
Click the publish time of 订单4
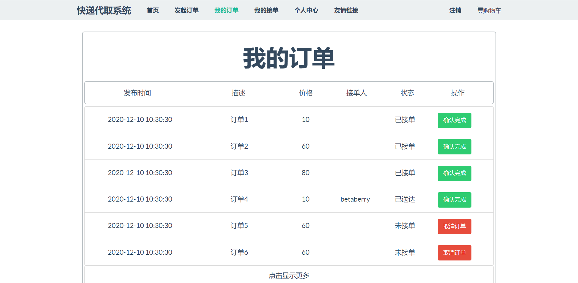click(140, 199)
